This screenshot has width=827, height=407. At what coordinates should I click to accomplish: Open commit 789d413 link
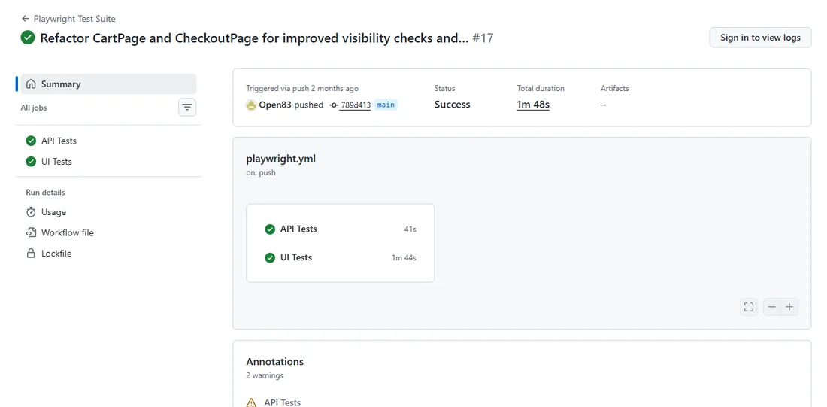(x=356, y=105)
